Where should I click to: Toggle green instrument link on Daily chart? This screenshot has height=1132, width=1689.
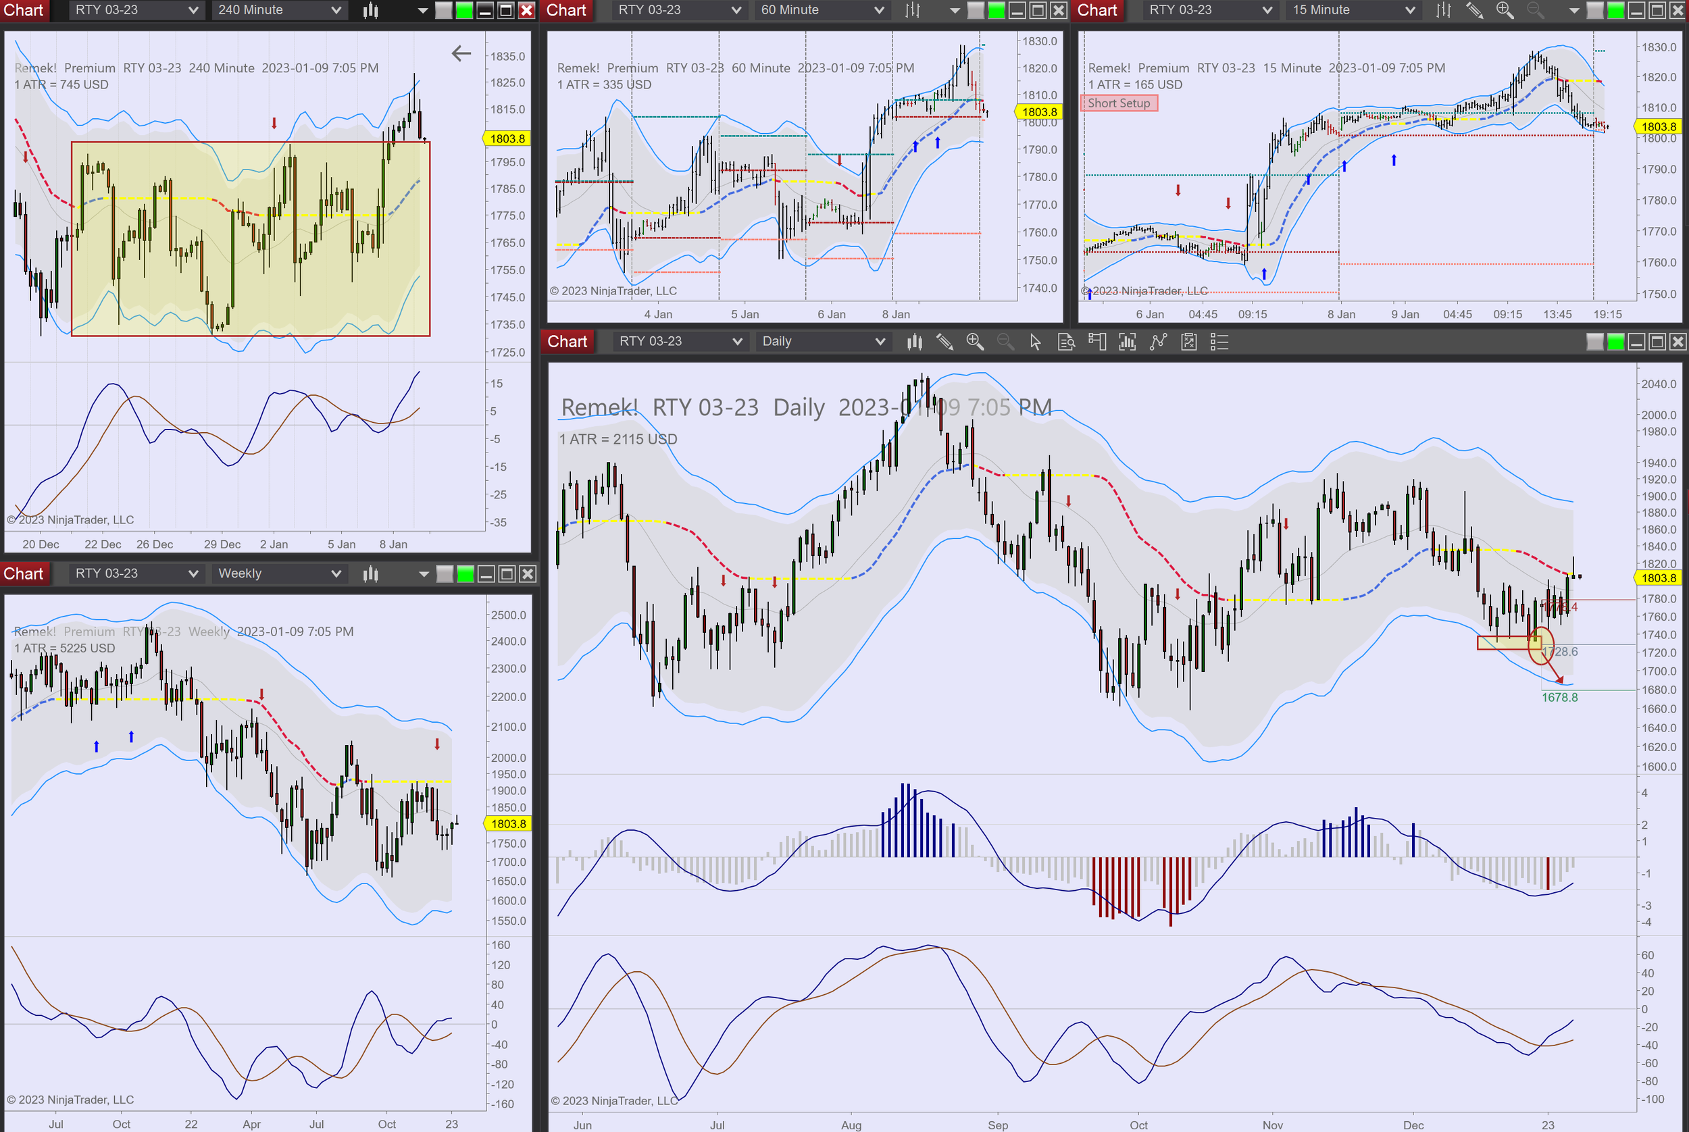pyautogui.click(x=1615, y=342)
